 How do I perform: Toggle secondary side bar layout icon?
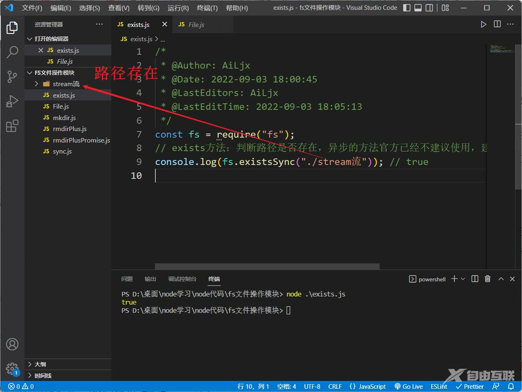(x=429, y=8)
